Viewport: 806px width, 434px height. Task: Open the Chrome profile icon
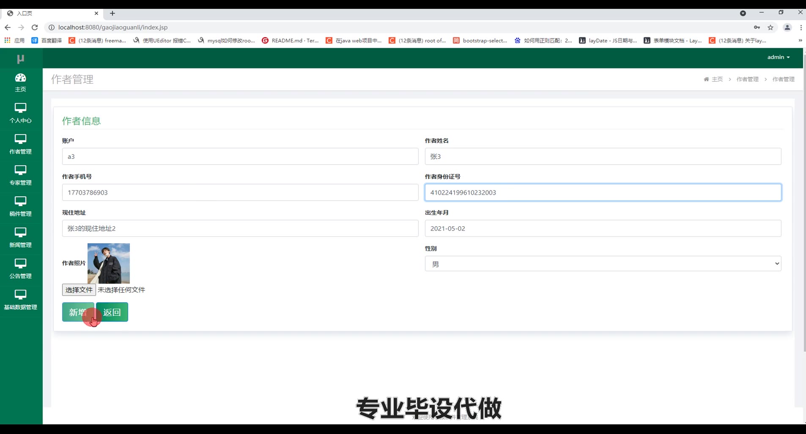[x=787, y=27]
